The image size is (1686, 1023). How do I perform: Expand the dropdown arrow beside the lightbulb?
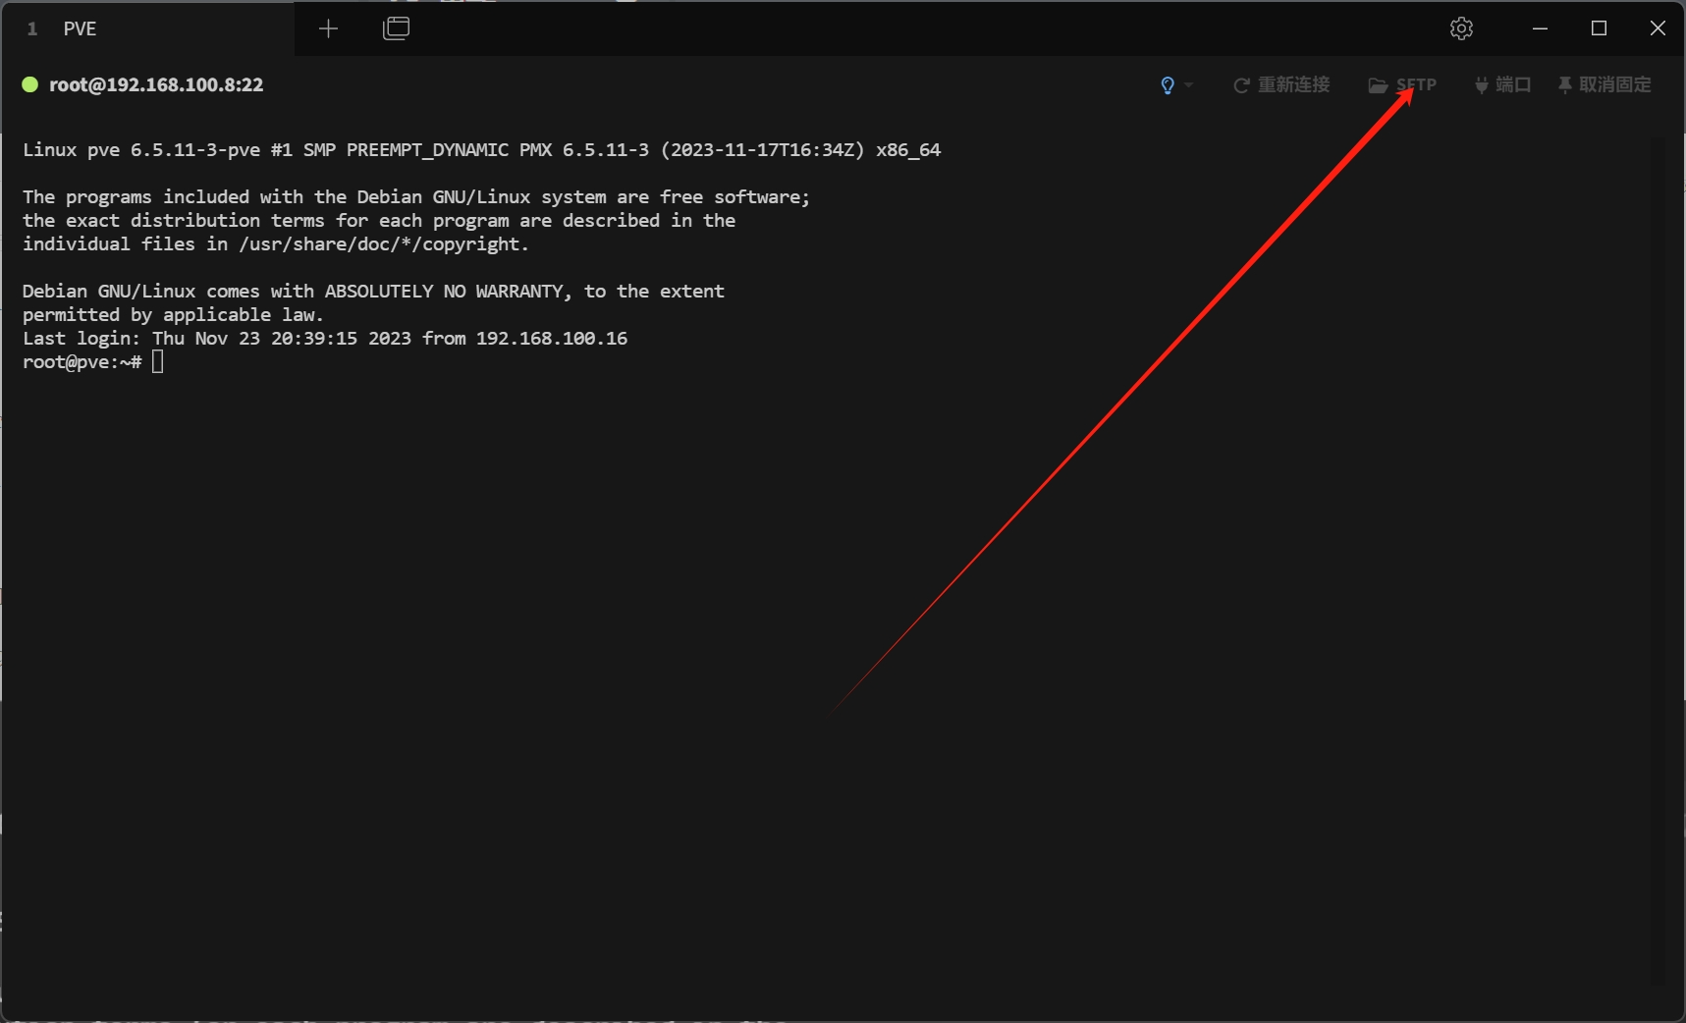(1189, 85)
